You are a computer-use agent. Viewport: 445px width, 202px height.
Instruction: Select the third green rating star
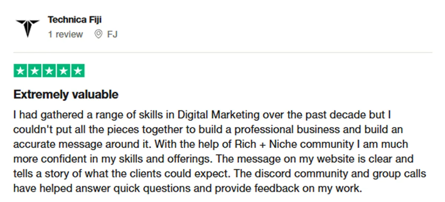click(x=49, y=71)
